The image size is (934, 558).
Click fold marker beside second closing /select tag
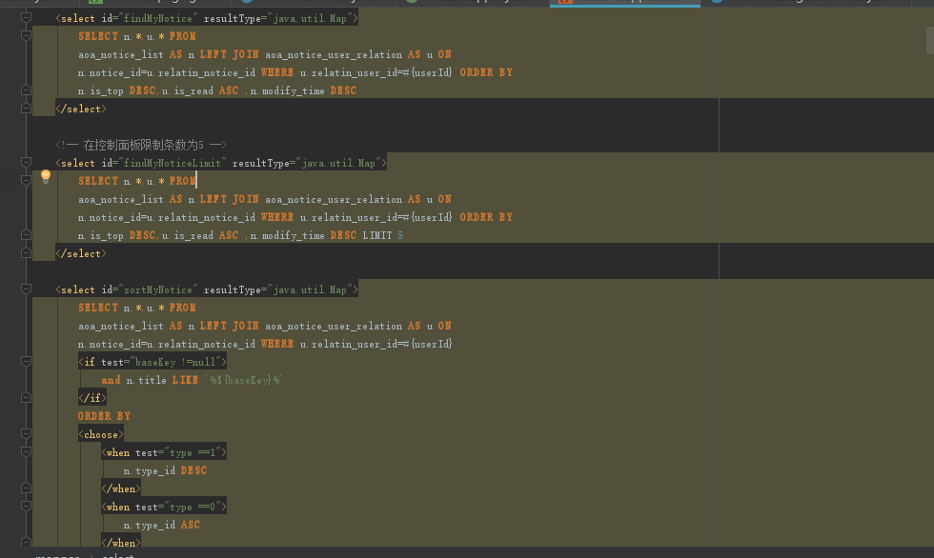point(26,253)
